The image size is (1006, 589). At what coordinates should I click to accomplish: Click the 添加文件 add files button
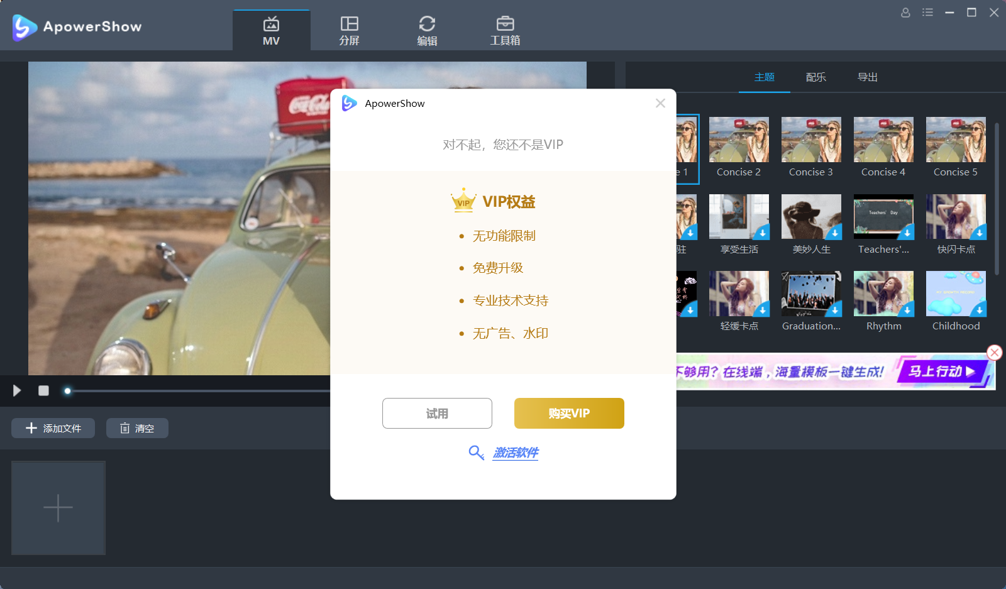[52, 428]
